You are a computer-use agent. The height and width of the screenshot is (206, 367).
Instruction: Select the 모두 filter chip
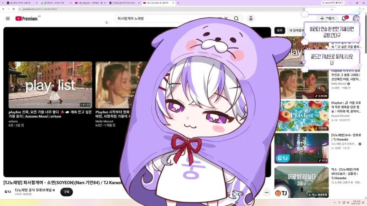pos(280,31)
